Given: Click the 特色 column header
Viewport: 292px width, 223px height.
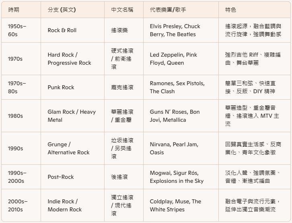Looking at the screenshot, I should click(254, 10).
